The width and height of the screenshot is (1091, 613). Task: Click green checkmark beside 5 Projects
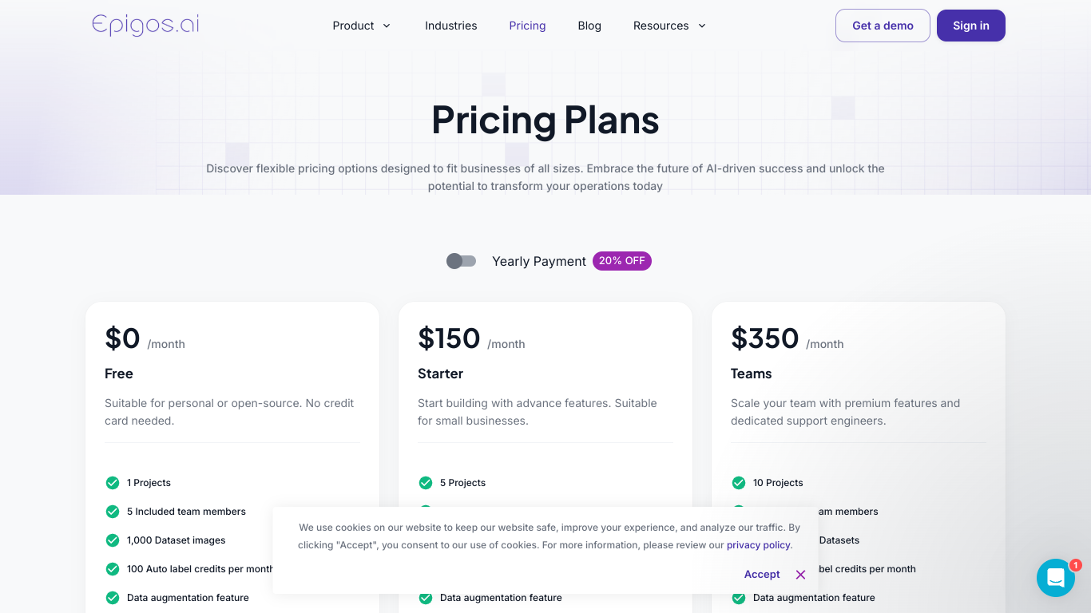426,483
